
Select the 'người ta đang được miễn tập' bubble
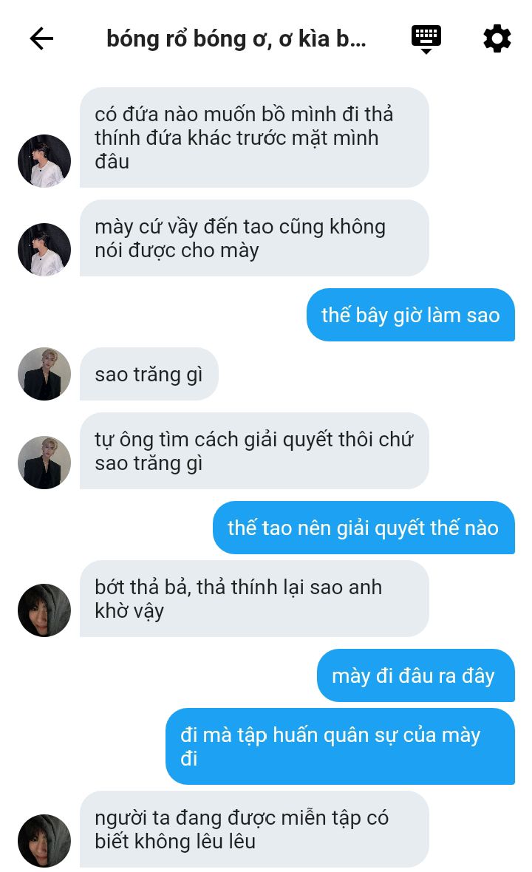(254, 829)
